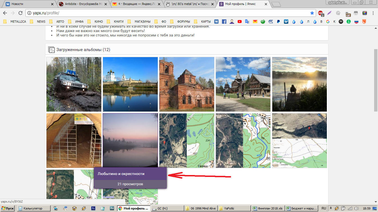Image resolution: width=378 pixels, height=212 pixels.
Task: Open the КАРТЫ bookmarks folder
Action: [203, 22]
